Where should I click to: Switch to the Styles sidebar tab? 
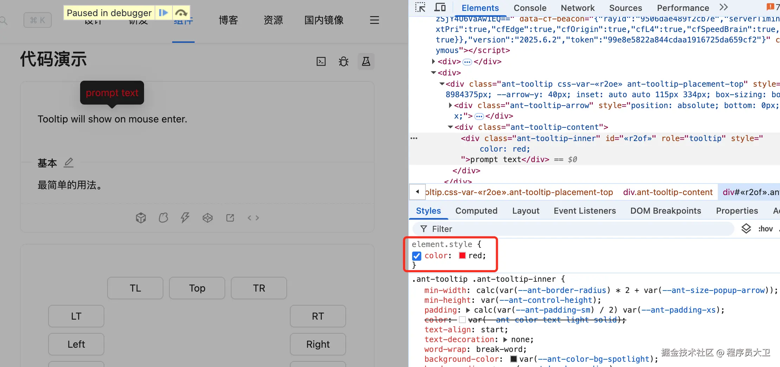(x=428, y=211)
